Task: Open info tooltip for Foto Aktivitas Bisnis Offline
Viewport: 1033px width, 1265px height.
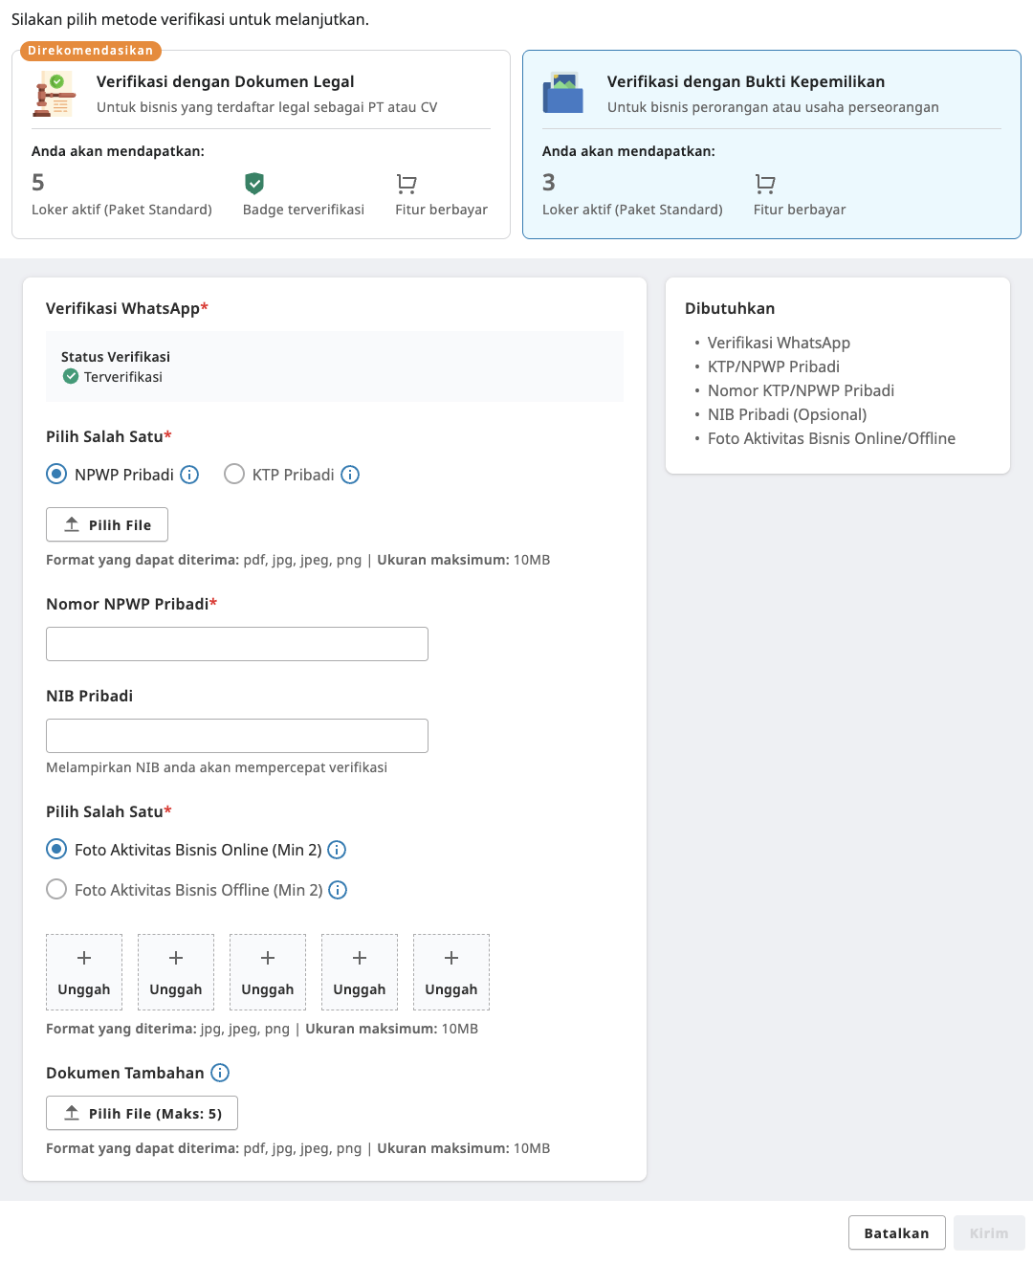Action: [x=338, y=890]
